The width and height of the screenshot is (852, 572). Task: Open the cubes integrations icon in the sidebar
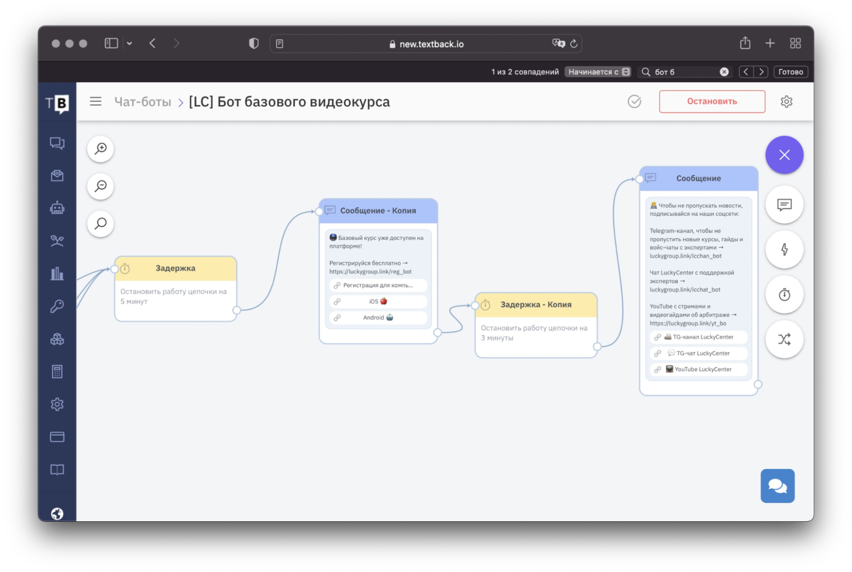tap(57, 339)
